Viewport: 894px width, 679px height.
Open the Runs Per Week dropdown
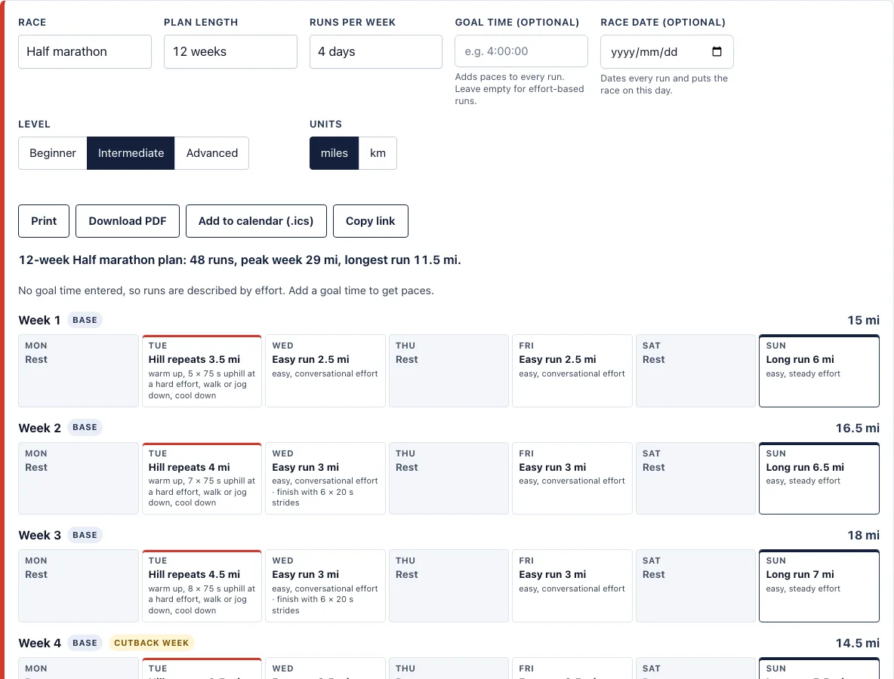376,52
